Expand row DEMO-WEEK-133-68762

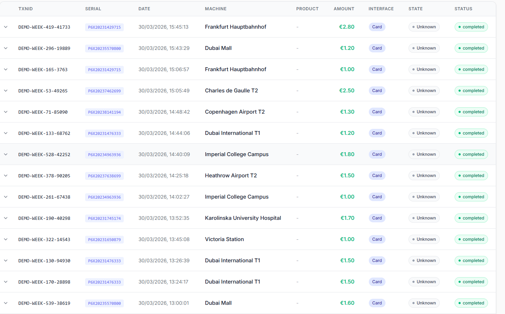click(6, 133)
